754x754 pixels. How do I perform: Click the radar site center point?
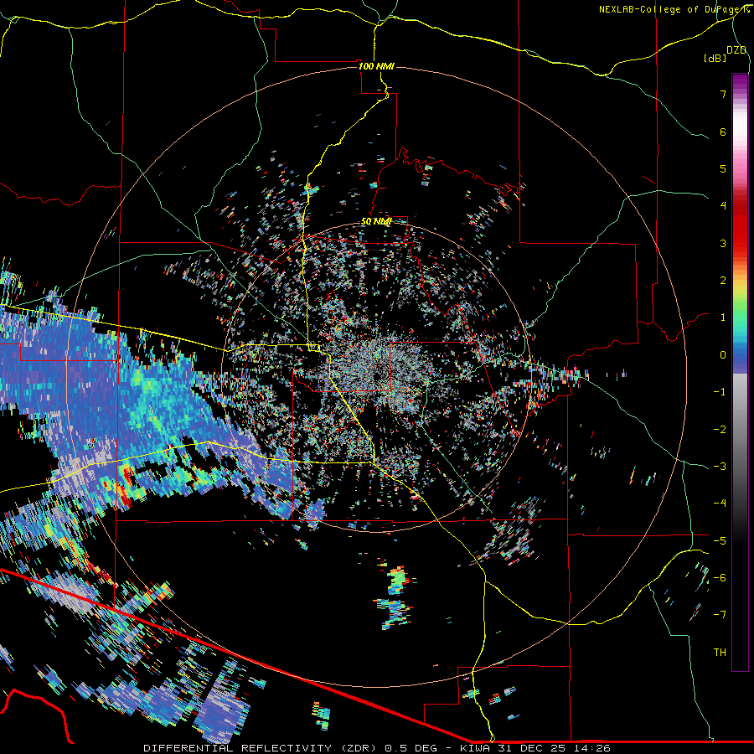pyautogui.click(x=376, y=376)
